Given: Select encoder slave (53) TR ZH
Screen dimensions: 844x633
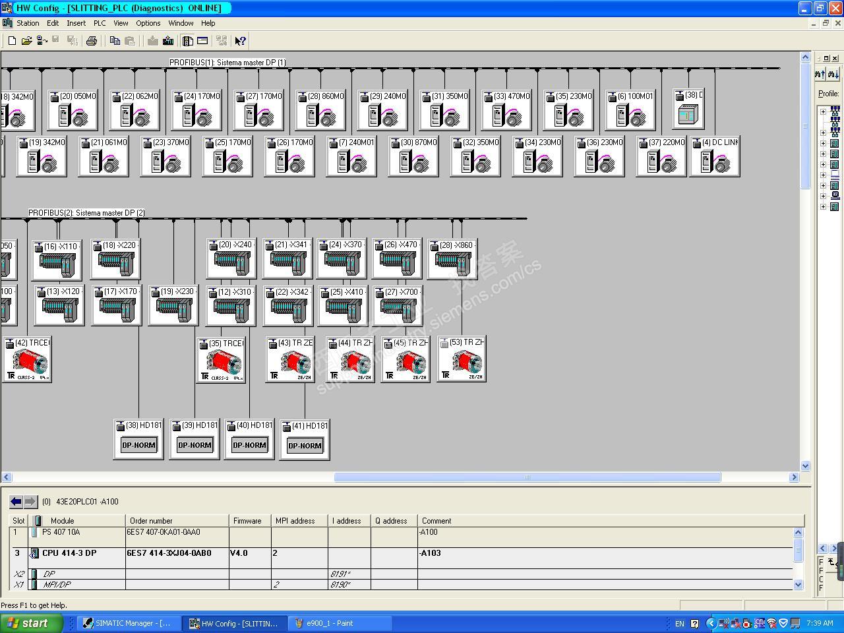Looking at the screenshot, I should click(462, 359).
